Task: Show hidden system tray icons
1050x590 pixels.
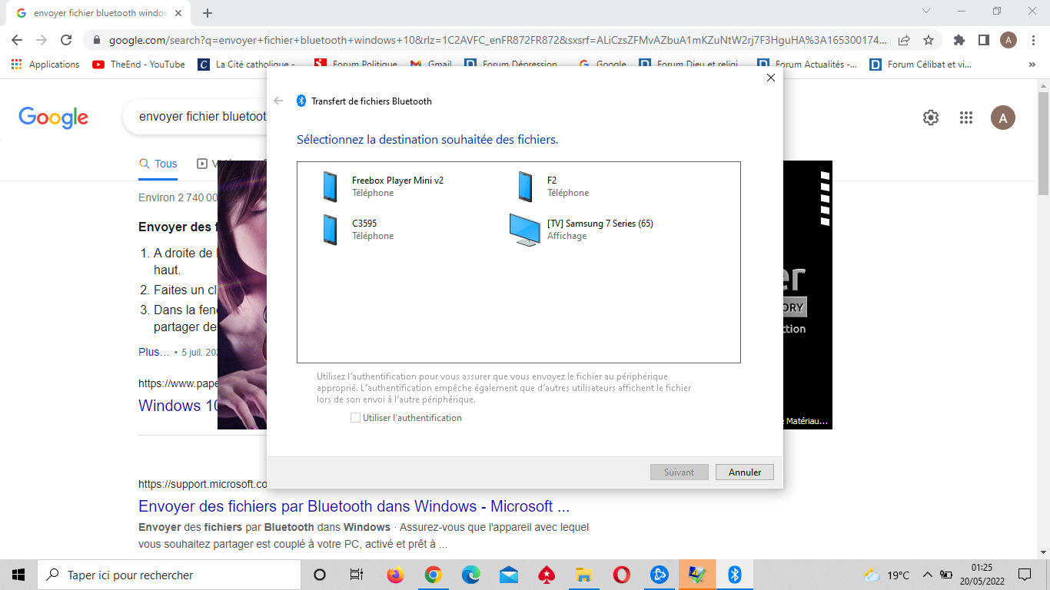Action: click(927, 575)
